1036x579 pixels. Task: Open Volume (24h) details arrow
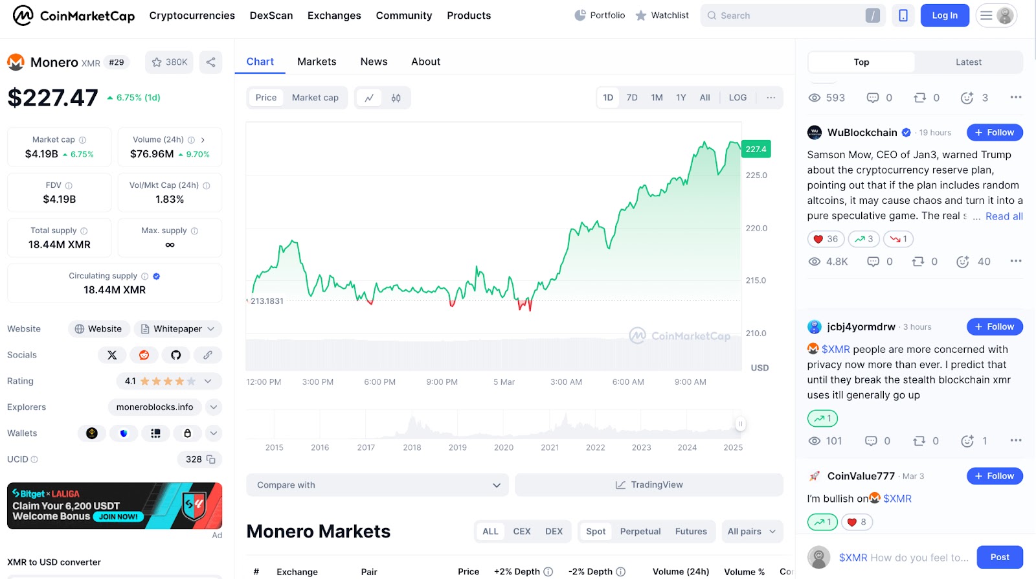click(x=203, y=140)
